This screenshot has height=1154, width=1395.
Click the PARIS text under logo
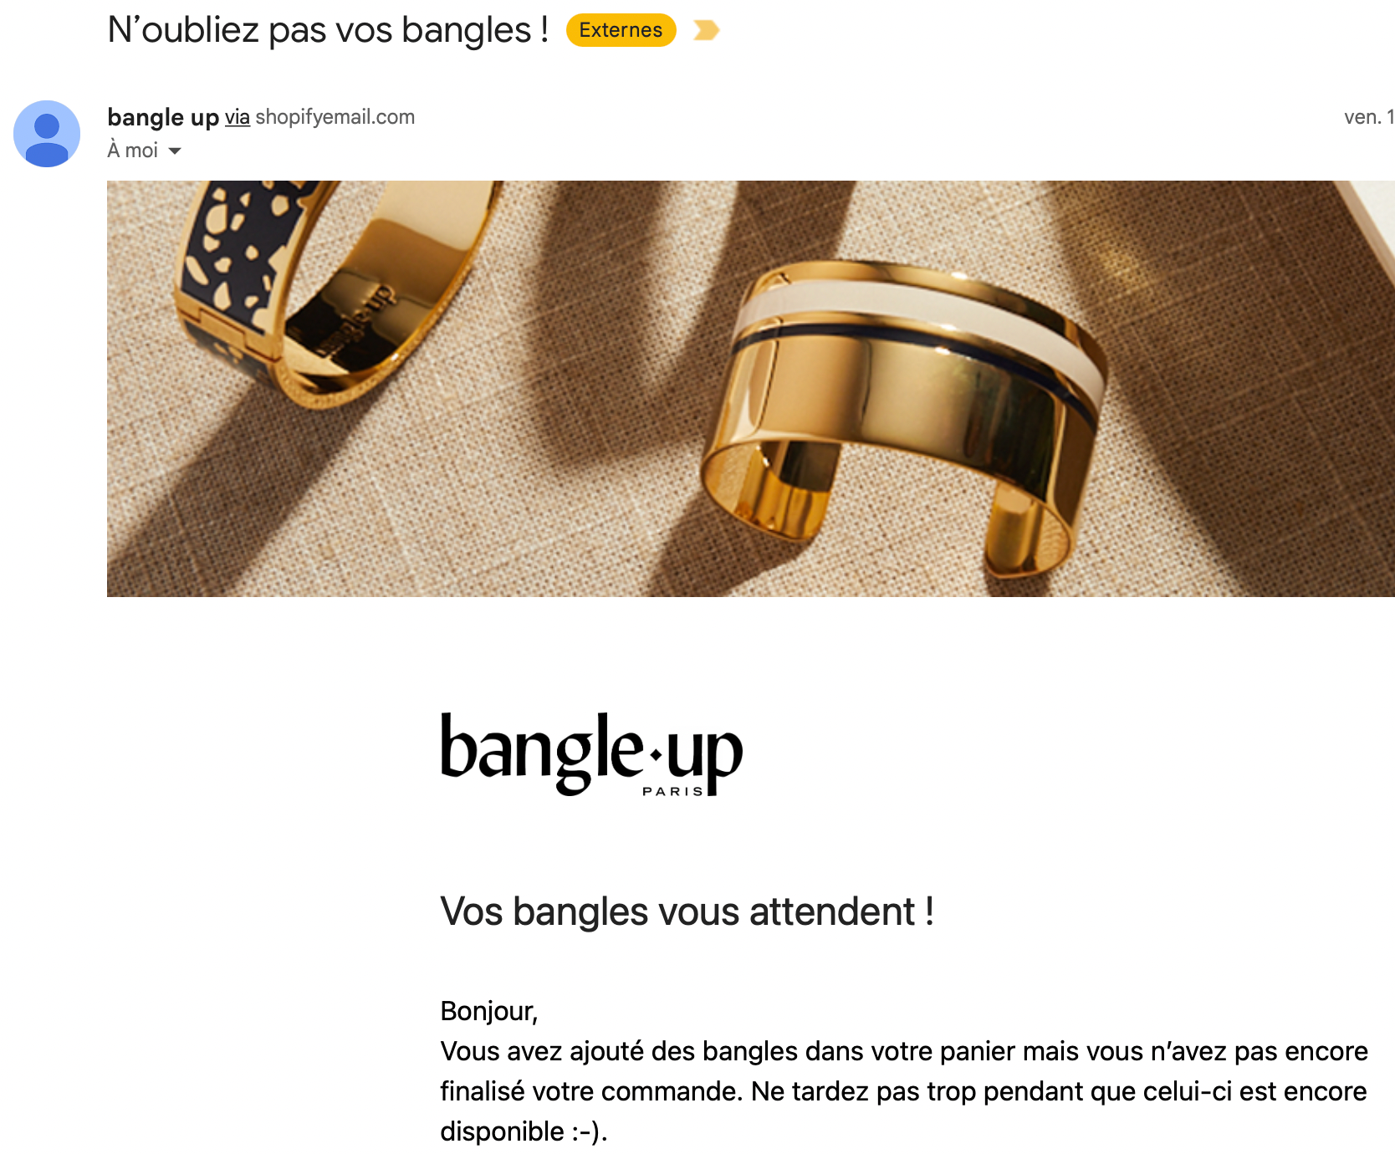672,791
